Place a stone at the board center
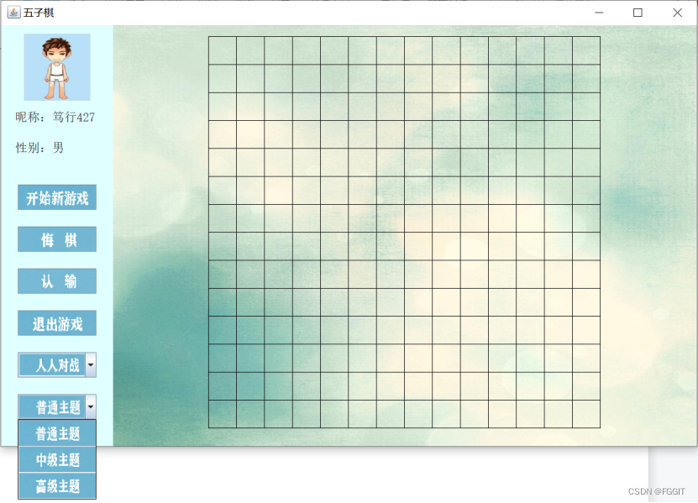This screenshot has height=503, width=698. click(404, 233)
